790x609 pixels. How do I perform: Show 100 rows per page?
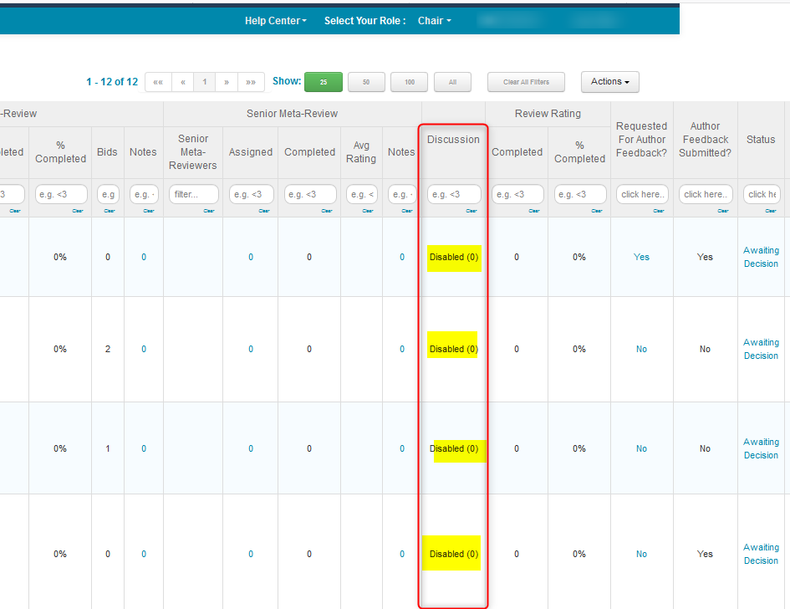point(410,82)
